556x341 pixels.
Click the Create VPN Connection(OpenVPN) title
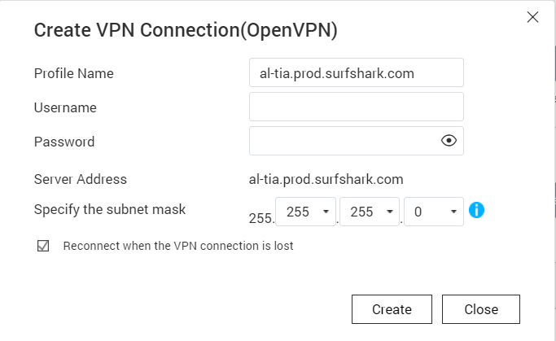coord(186,31)
